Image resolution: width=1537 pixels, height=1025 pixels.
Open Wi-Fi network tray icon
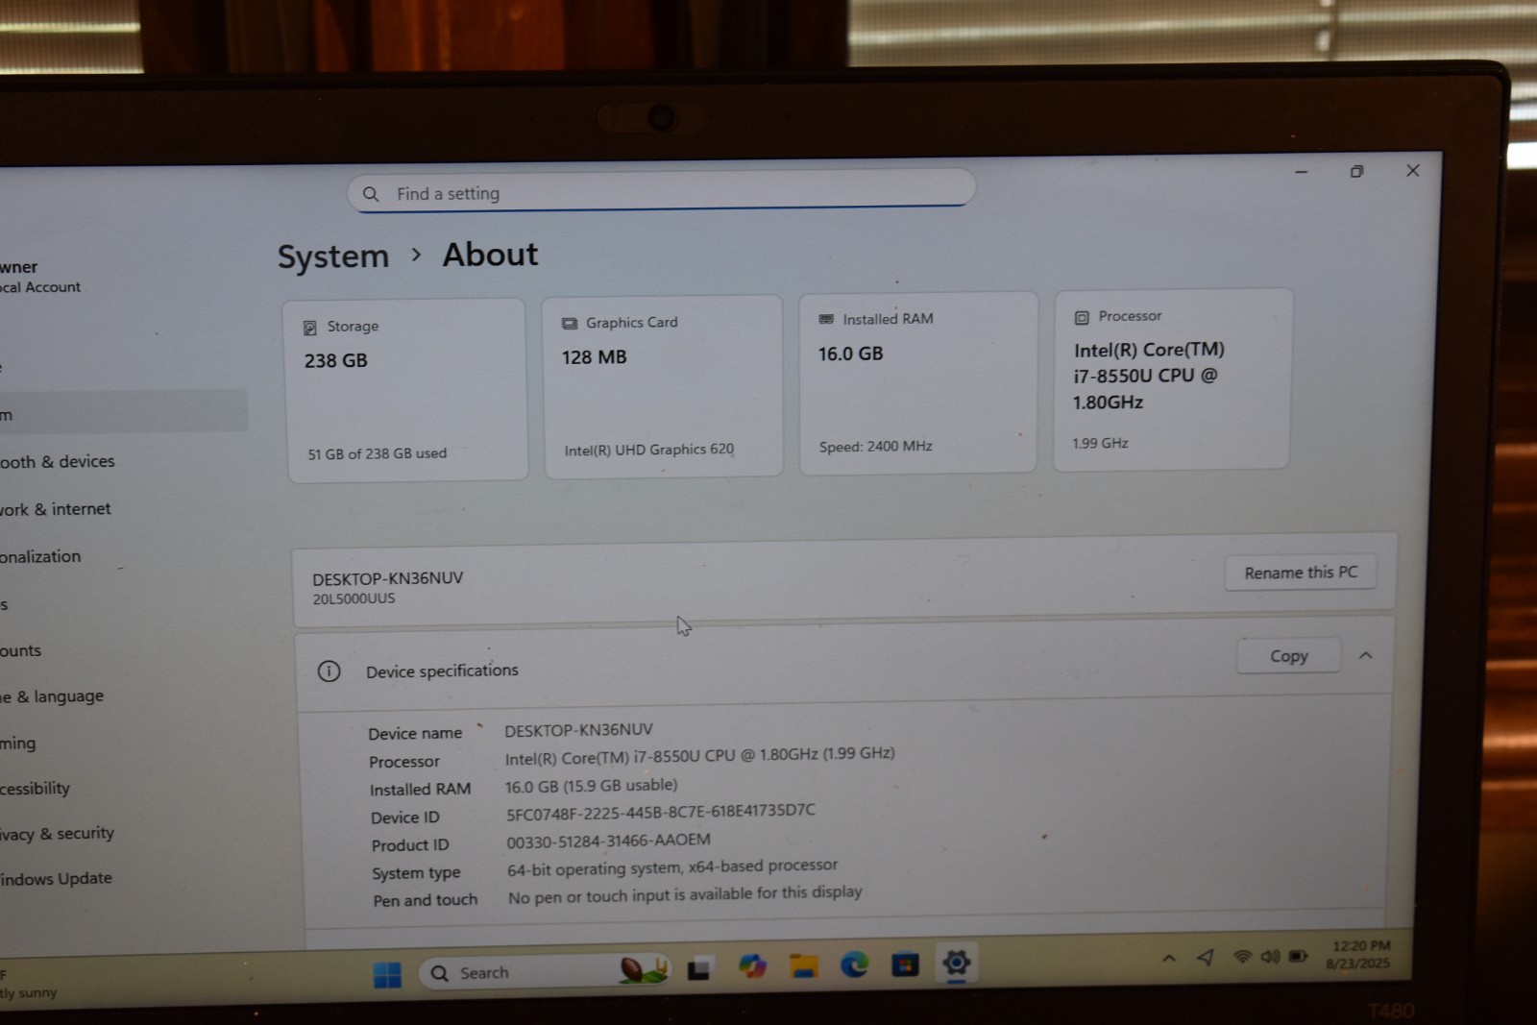[1242, 957]
